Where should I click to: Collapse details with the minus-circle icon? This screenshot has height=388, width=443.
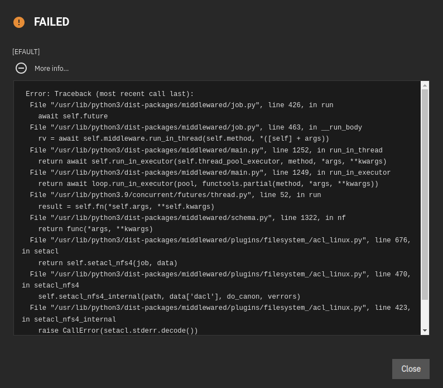pyautogui.click(x=21, y=68)
